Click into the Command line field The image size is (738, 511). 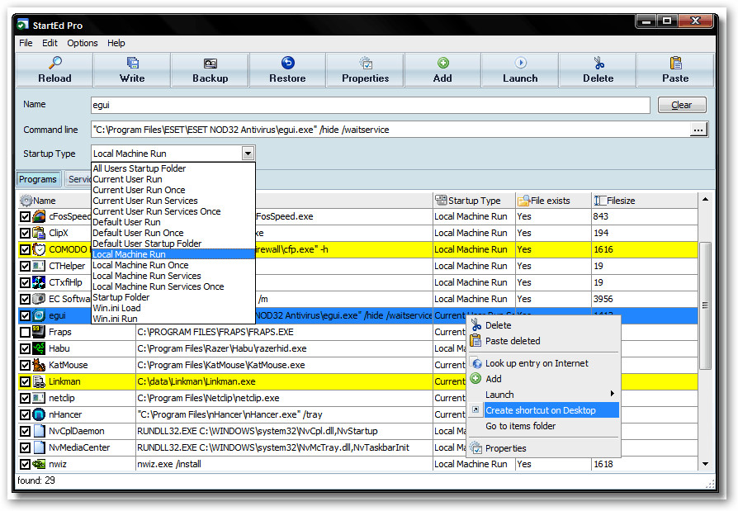click(x=390, y=130)
